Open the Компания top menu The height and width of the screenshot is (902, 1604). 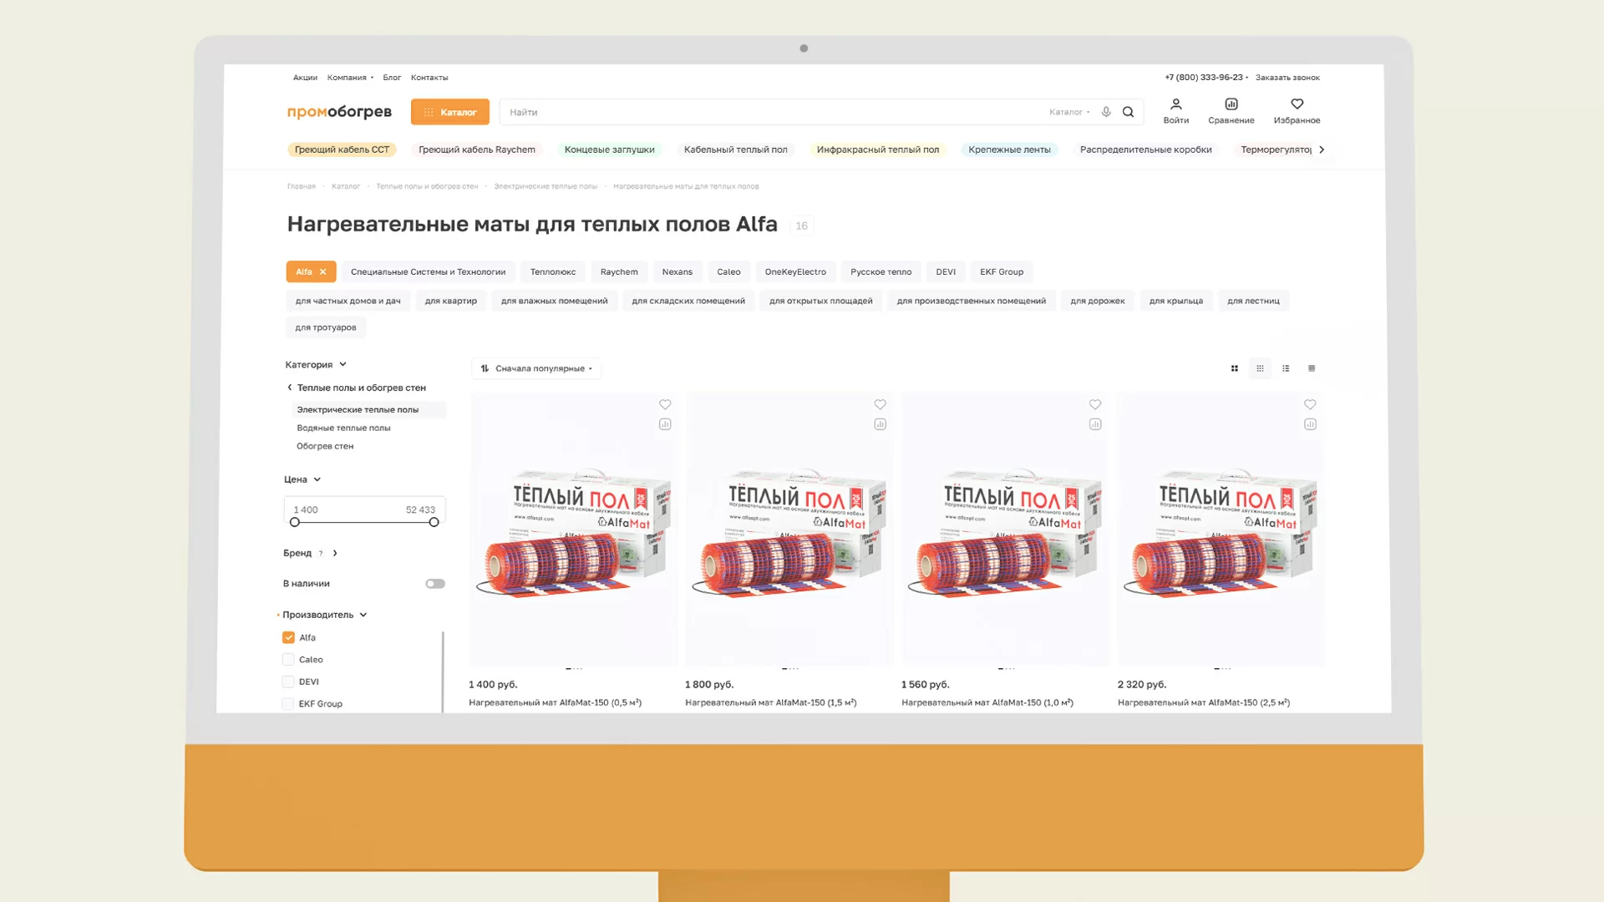(349, 78)
